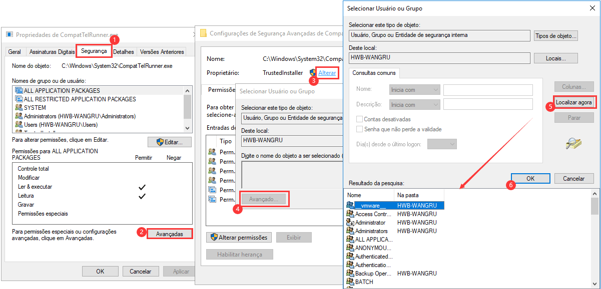The height and width of the screenshot is (289, 601).
Task: Click the Nome search text field
Action: pos(488,90)
